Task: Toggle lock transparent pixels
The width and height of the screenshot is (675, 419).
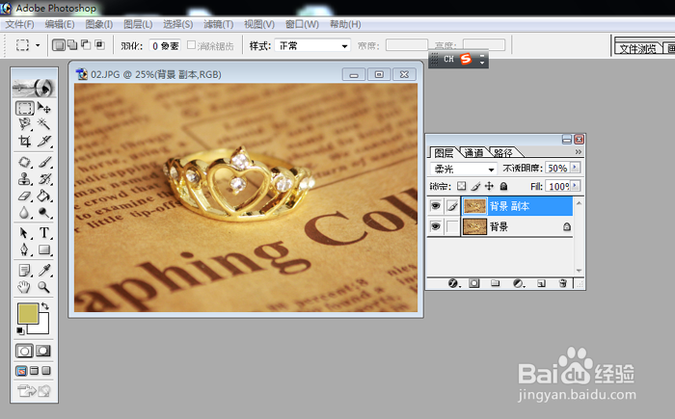Action: coord(462,186)
